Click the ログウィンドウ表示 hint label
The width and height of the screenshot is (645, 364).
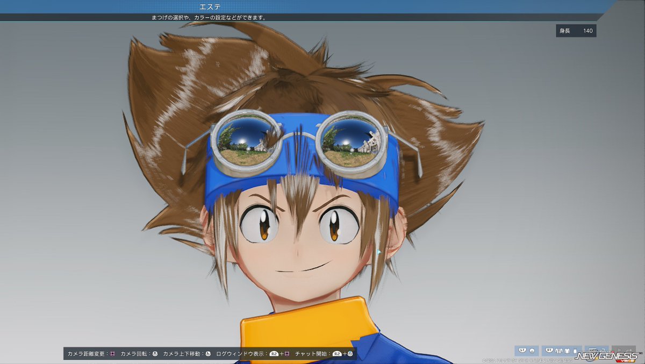(x=240, y=354)
